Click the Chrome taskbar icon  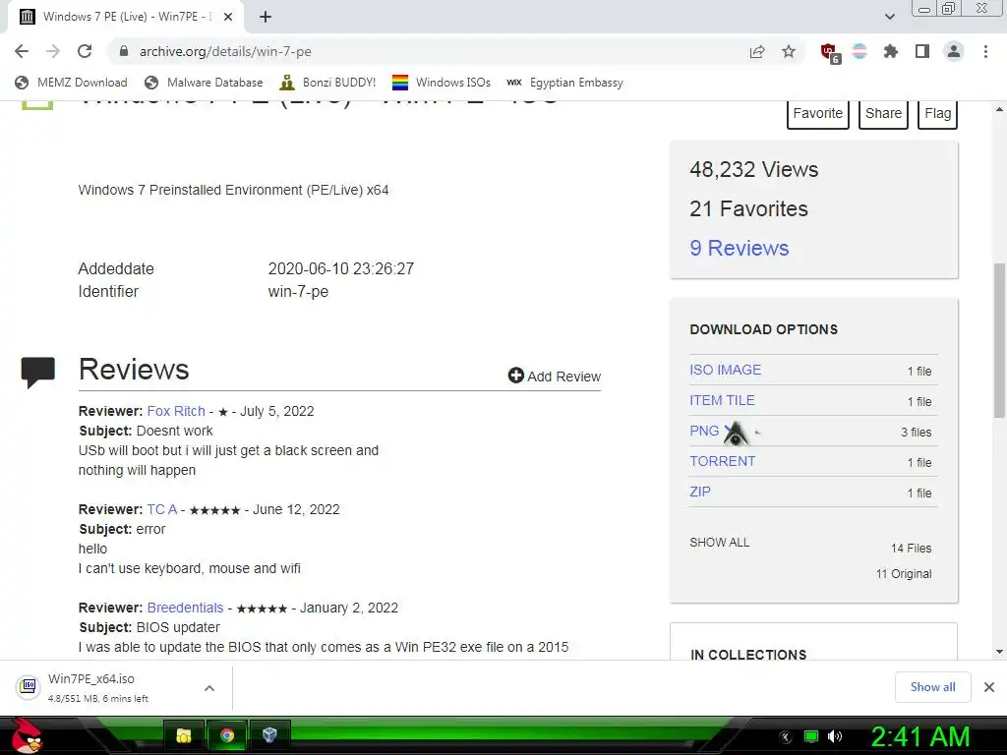[227, 735]
